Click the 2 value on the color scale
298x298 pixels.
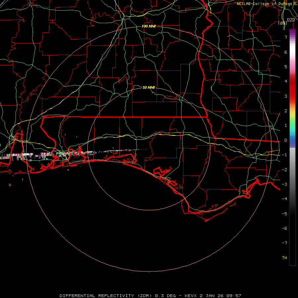tap(286, 111)
